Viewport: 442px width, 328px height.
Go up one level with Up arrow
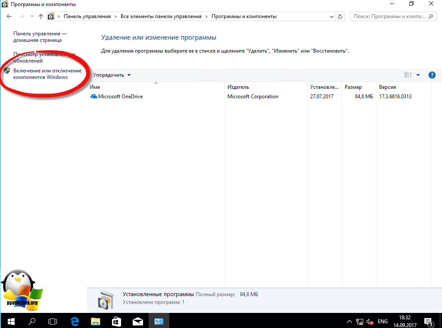pyautogui.click(x=41, y=16)
